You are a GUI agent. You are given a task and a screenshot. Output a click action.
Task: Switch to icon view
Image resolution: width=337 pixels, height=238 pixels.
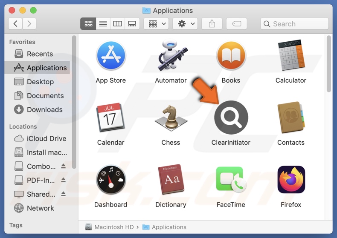[x=88, y=23]
